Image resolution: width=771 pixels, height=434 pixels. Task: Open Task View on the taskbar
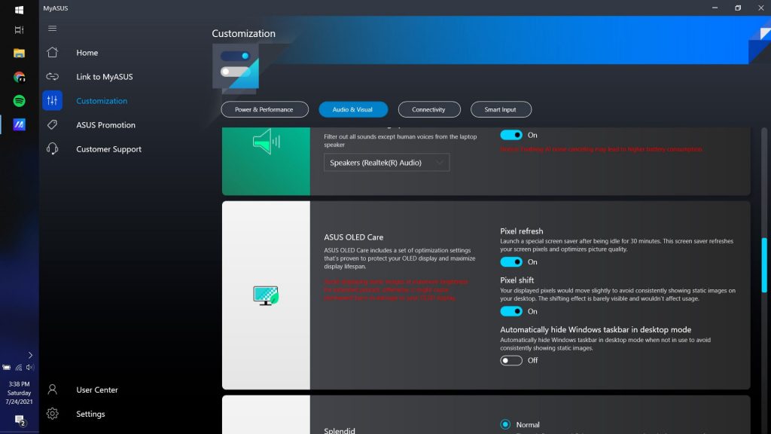(19, 30)
